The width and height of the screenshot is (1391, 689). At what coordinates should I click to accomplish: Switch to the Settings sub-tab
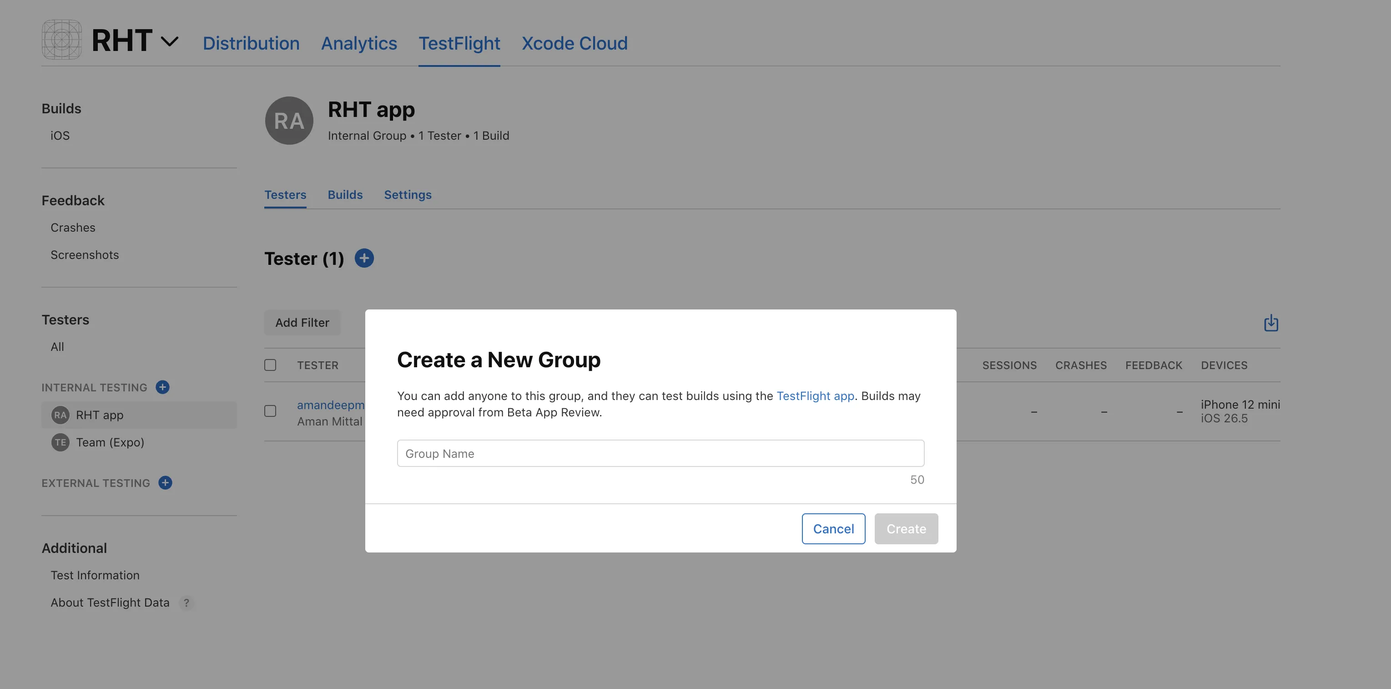pyautogui.click(x=408, y=194)
